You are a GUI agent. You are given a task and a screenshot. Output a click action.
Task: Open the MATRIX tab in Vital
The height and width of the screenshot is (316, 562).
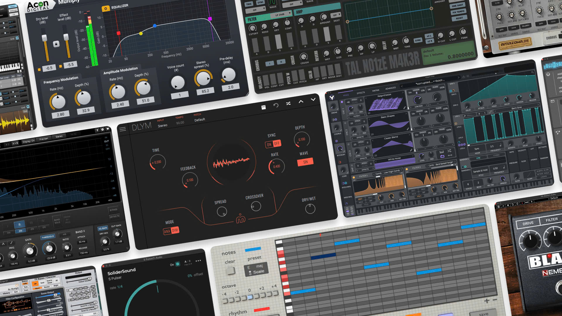[x=376, y=90]
